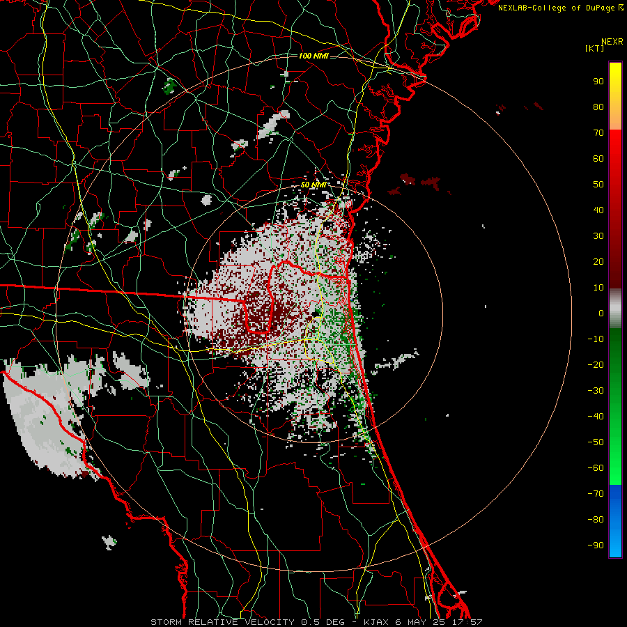
Task: Click the positive 60 scale value
Action: pos(598,159)
